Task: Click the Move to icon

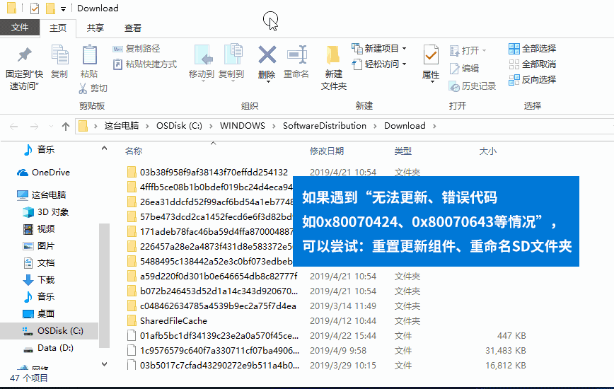Action: tap(202, 55)
